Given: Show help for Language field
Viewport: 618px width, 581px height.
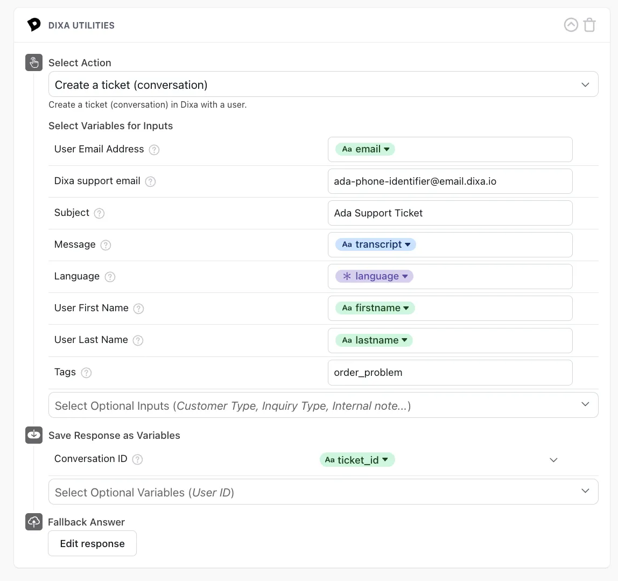Looking at the screenshot, I should pyautogui.click(x=110, y=277).
